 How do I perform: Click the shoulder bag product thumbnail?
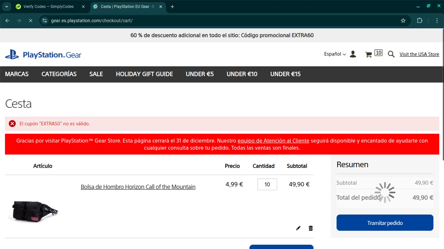click(34, 211)
